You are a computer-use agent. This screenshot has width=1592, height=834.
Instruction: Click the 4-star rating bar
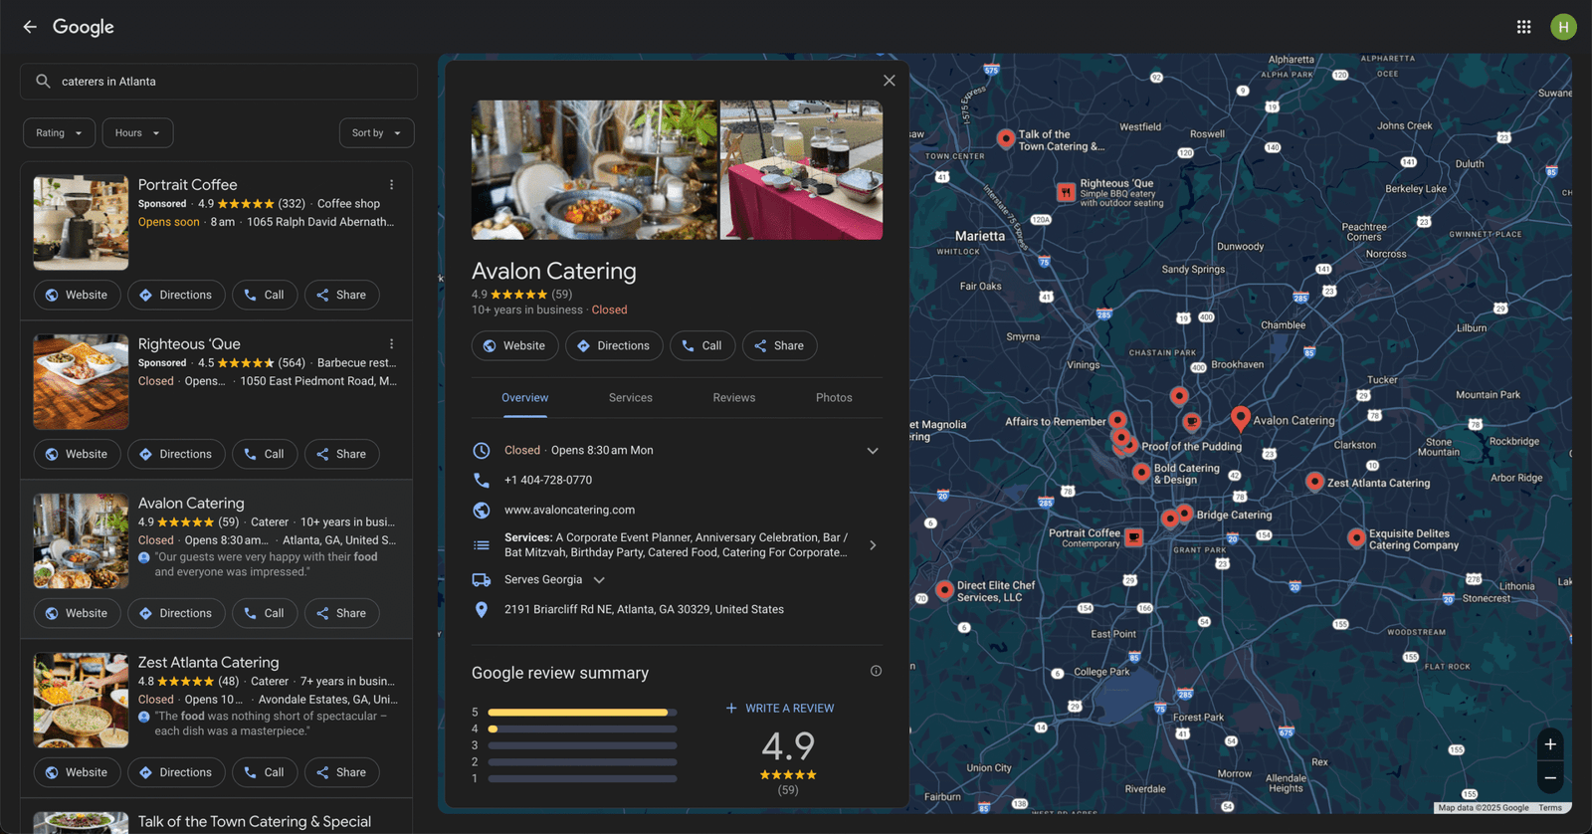(x=582, y=730)
